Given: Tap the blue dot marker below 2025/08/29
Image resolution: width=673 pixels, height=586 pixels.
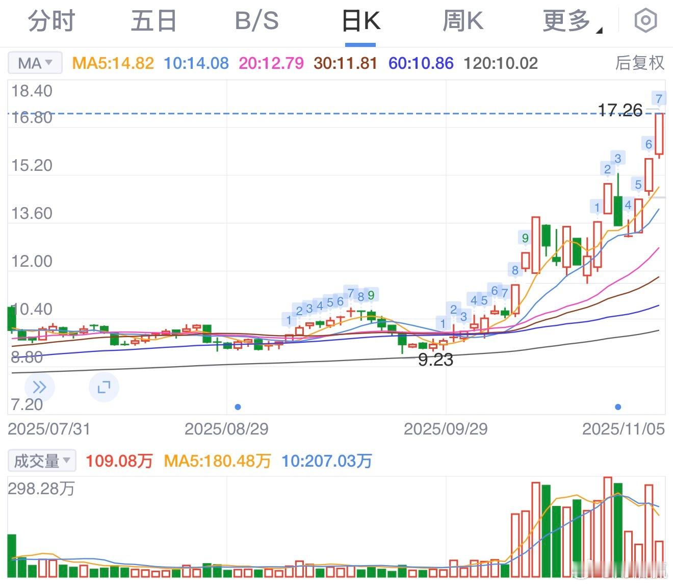Looking at the screenshot, I should (x=238, y=406).
